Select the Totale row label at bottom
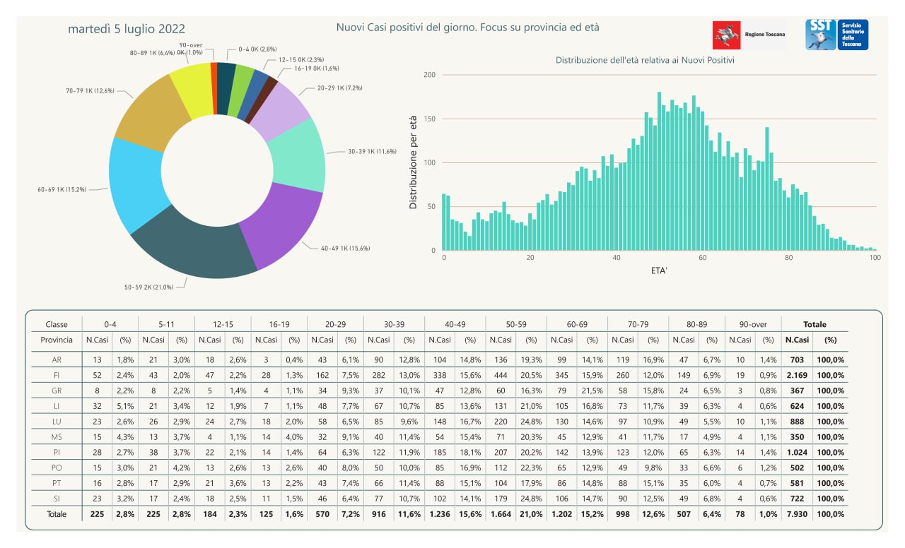 click(57, 514)
